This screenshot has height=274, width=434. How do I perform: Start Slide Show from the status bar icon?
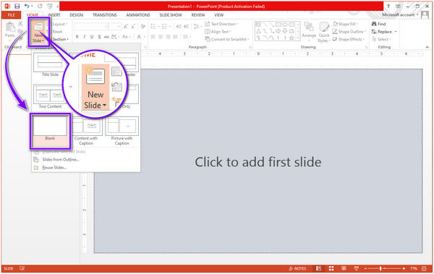tap(356, 268)
